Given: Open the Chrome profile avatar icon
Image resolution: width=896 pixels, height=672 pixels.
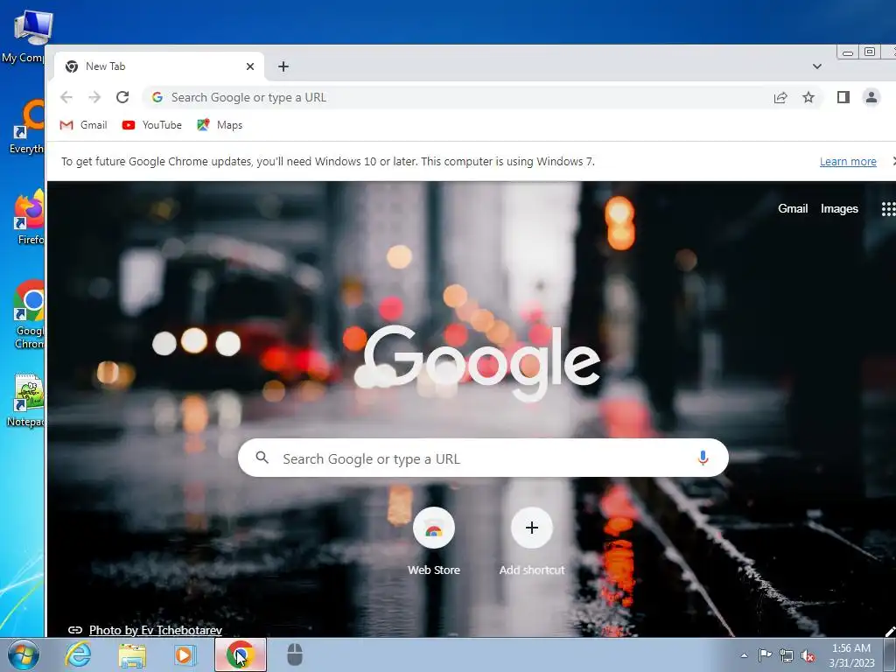Looking at the screenshot, I should pyautogui.click(x=871, y=97).
